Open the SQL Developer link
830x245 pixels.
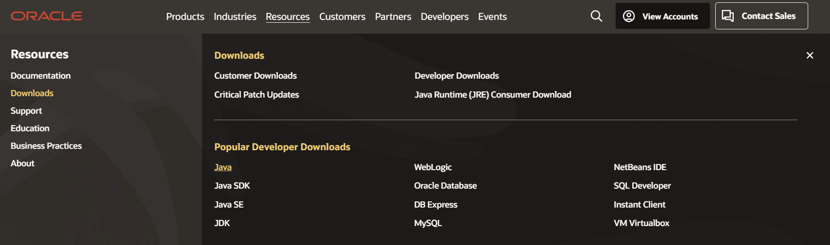(x=642, y=186)
